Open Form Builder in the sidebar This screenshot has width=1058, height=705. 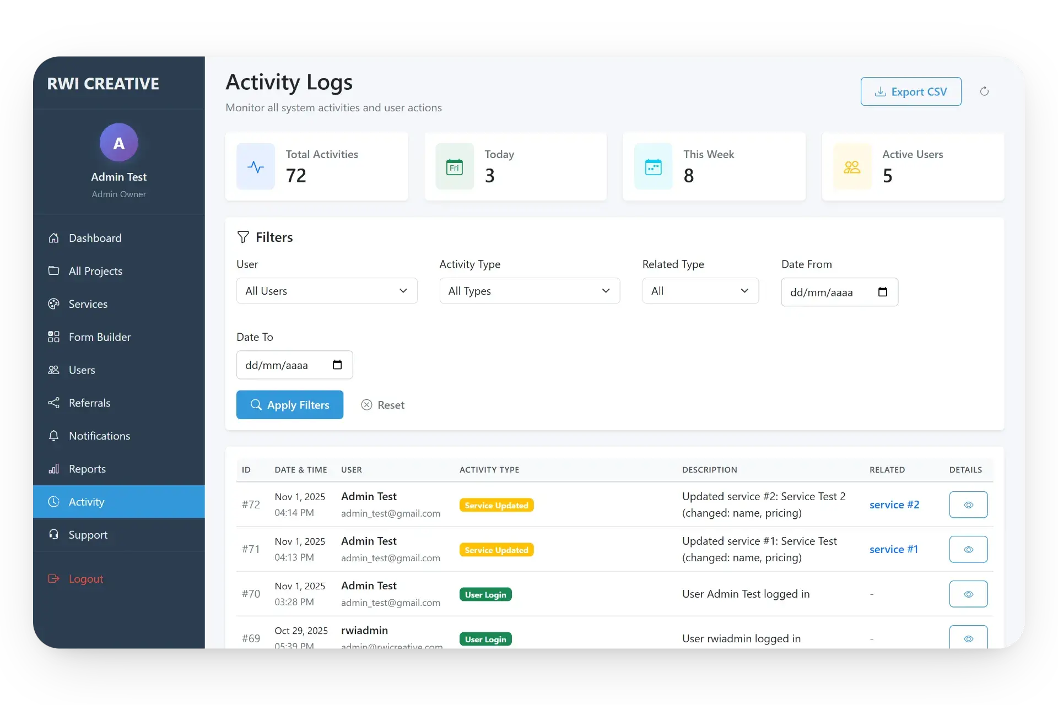pos(99,337)
